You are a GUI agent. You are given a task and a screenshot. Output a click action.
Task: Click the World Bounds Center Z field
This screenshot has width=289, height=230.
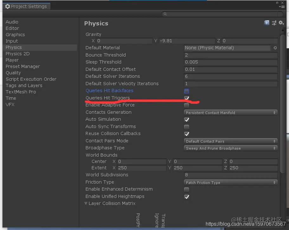[x=253, y=162]
